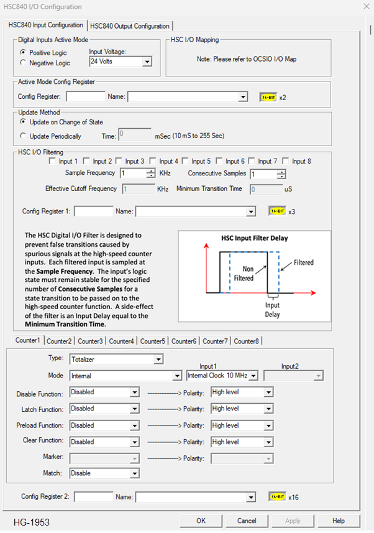Image resolution: width=374 pixels, height=533 pixels.
Task: Open Clear Function Polarity dropdown
Action: click(x=268, y=442)
